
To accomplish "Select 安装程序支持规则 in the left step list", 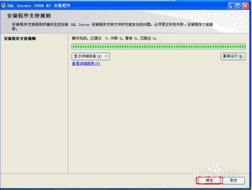I will (x=20, y=38).
